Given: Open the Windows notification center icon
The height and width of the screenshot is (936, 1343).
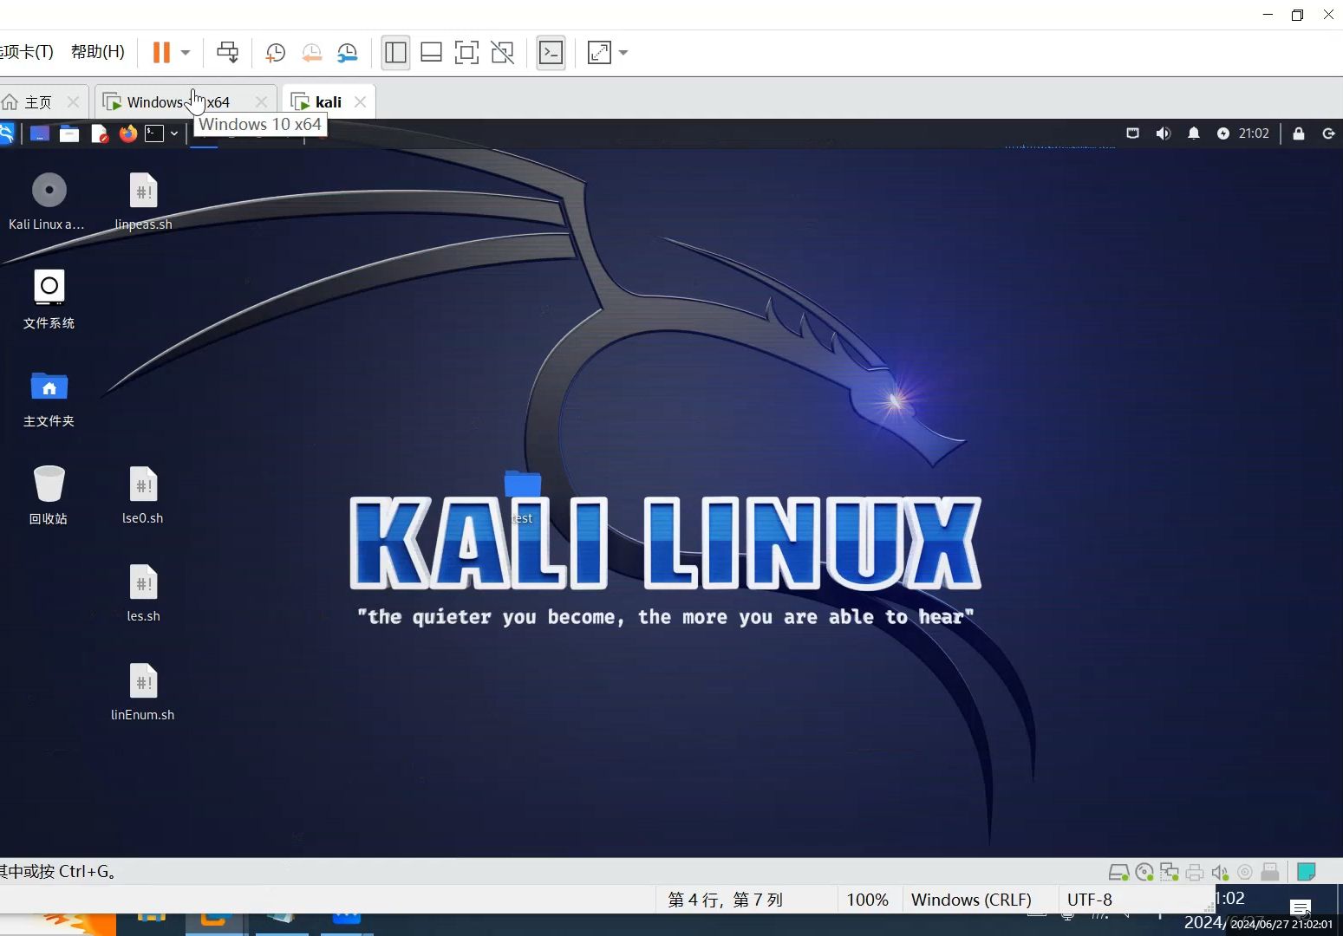Looking at the screenshot, I should [1301, 907].
